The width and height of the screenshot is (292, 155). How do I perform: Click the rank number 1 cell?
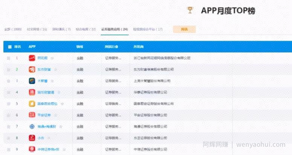(x=17, y=58)
